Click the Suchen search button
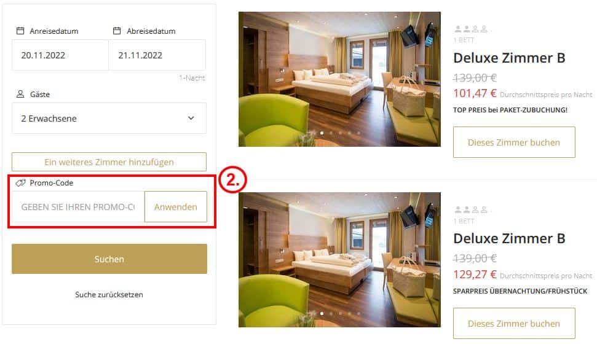 click(109, 259)
